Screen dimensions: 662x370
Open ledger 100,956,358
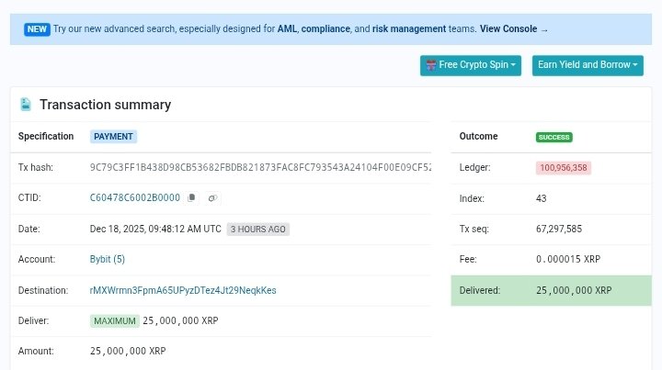564,168
